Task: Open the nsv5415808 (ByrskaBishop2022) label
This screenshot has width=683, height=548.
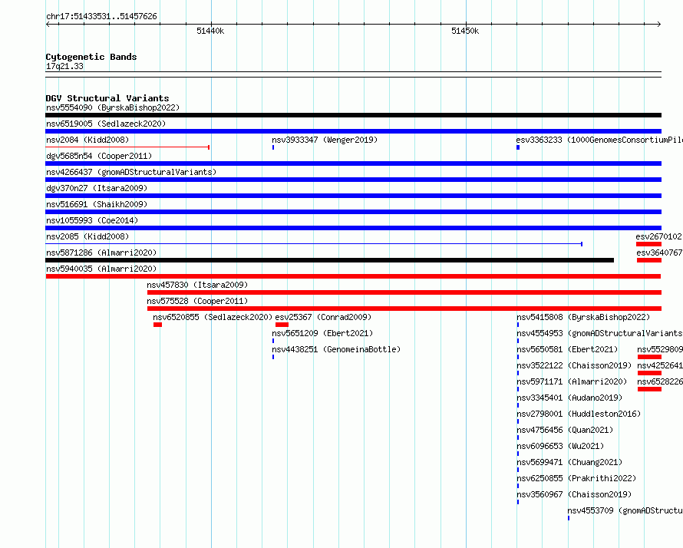Action: (583, 317)
